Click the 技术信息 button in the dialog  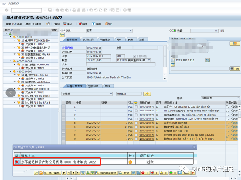click(52, 173)
